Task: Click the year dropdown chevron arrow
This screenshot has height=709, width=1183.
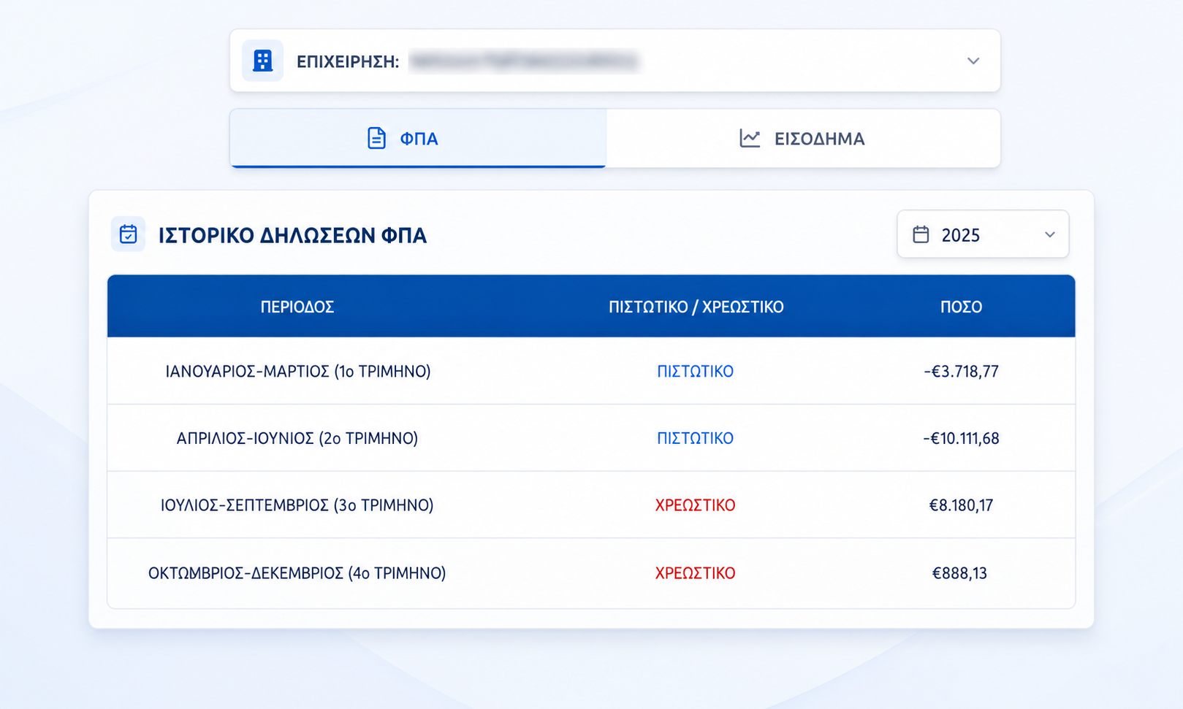Action: click(1050, 234)
